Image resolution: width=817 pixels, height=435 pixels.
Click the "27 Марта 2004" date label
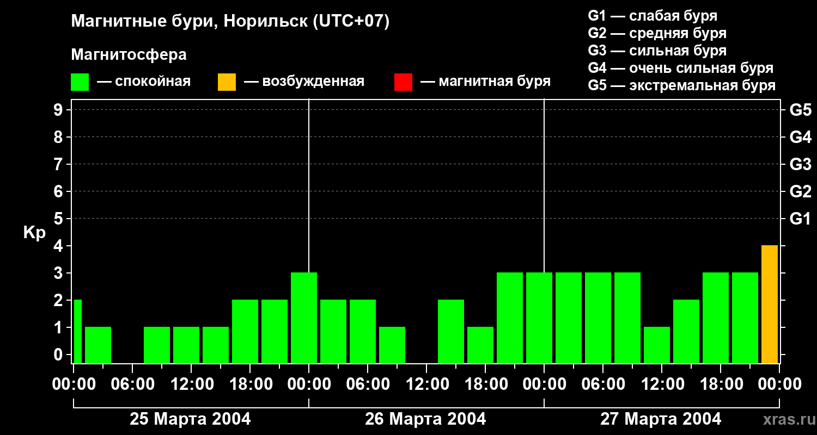pos(661,419)
